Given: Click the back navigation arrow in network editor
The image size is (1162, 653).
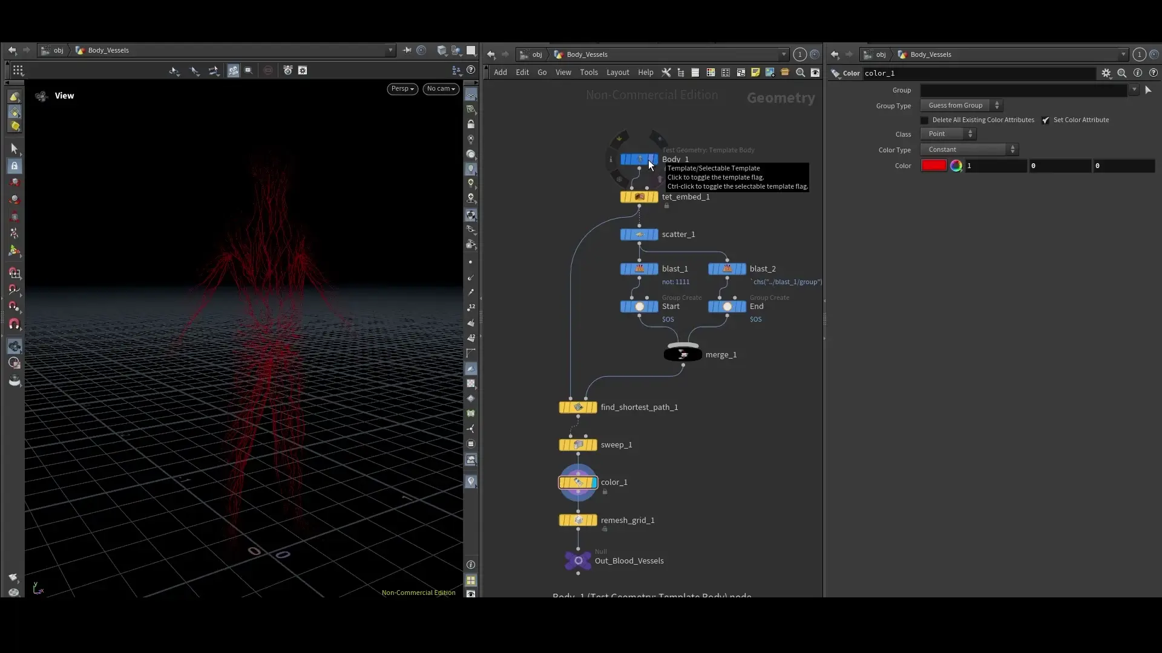Looking at the screenshot, I should tap(491, 54).
